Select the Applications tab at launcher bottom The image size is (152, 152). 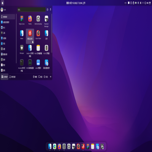(5, 77)
